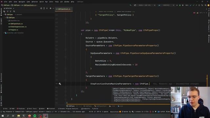Viewport: 210px width, 118px height.
Task: Open Spotify from the taskbar
Action: pos(35,116)
